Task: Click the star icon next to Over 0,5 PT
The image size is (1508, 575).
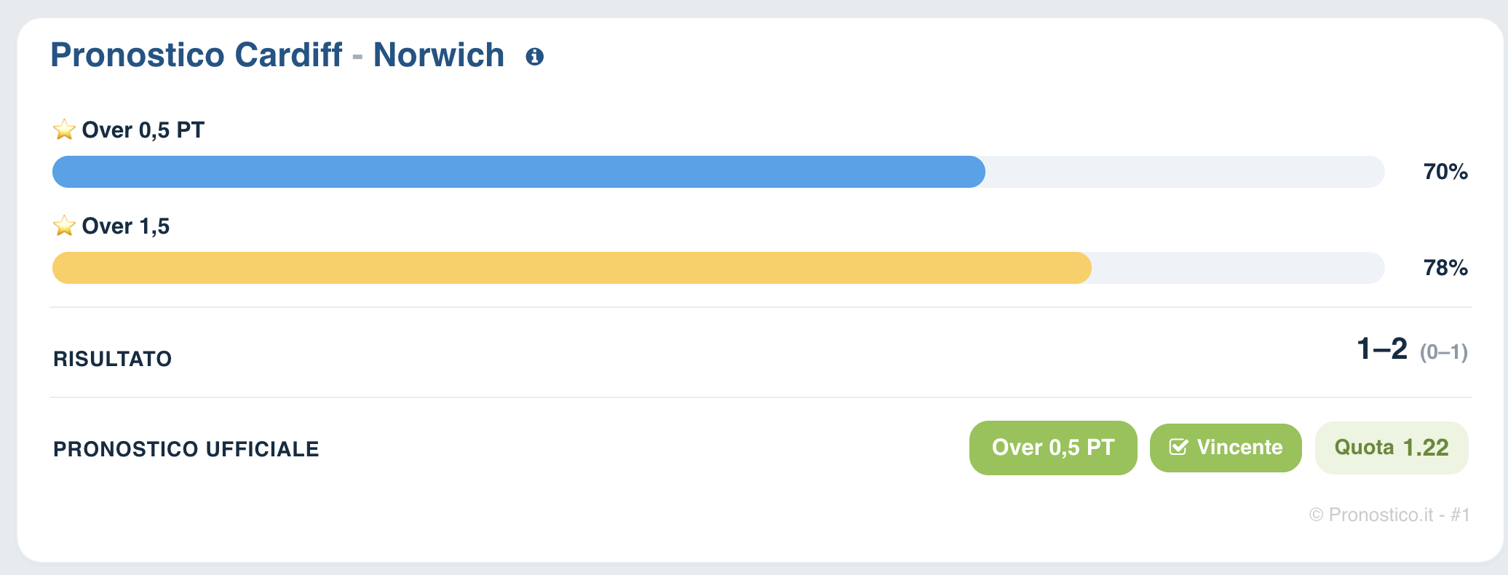Action: 64,130
